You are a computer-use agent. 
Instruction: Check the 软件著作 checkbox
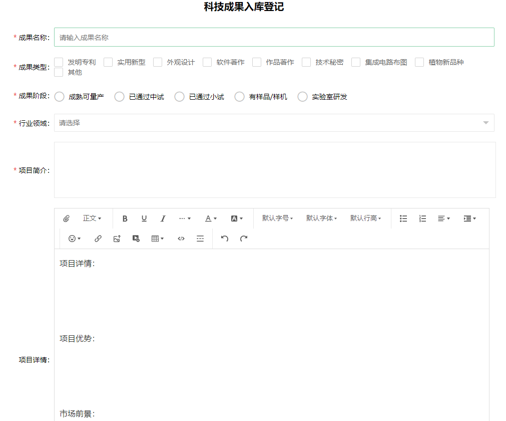point(207,62)
